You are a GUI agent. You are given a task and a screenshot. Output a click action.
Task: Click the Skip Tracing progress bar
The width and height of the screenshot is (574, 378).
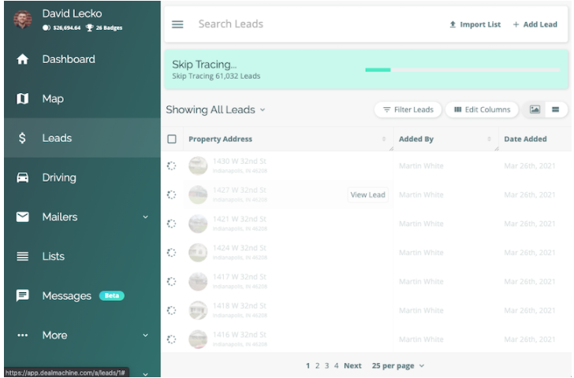coord(462,70)
